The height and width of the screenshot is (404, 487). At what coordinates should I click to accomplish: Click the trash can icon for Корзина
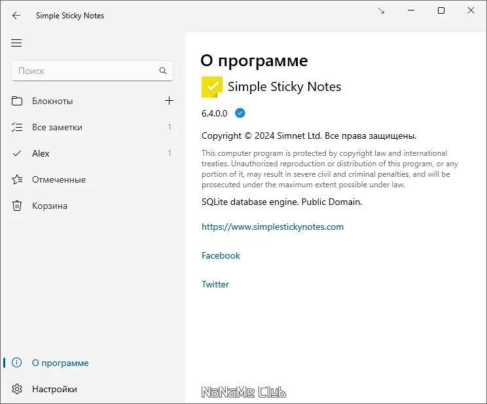click(17, 206)
